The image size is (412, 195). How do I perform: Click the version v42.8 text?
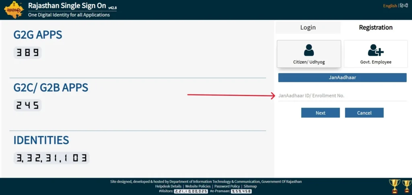tap(112, 8)
